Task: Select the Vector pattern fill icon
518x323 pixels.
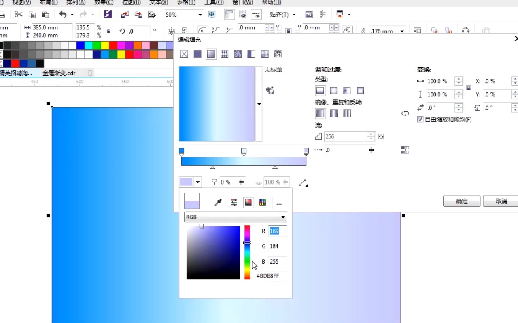Action: 224,54
